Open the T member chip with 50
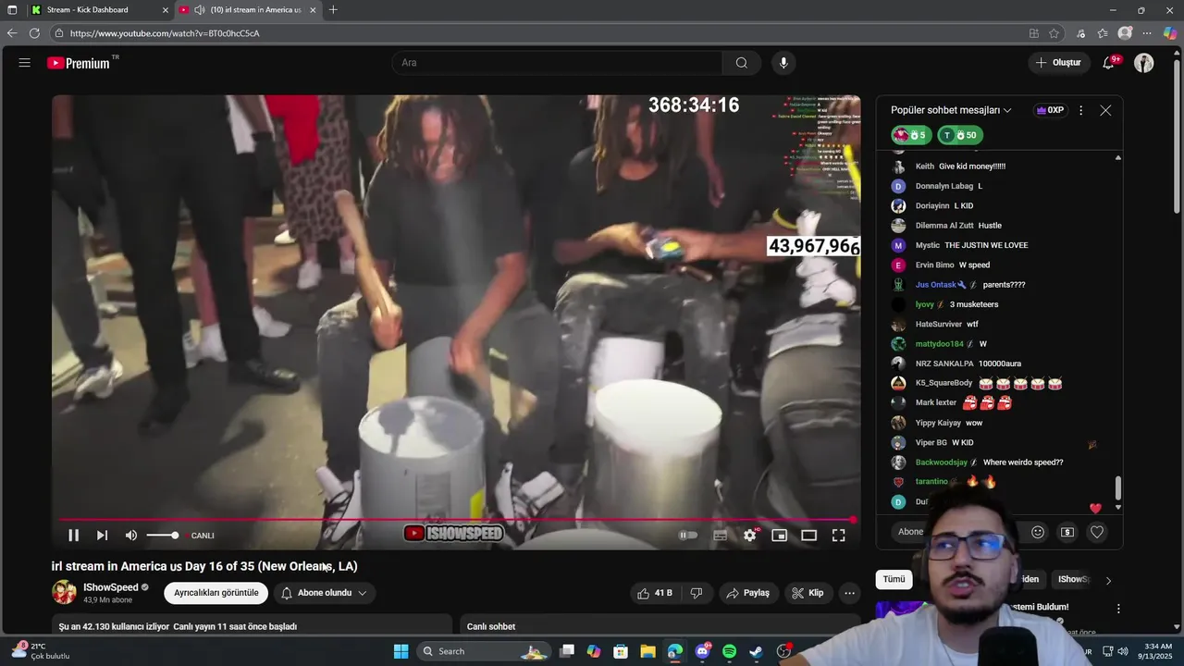Screen dimensions: 1184x666 tap(960, 135)
